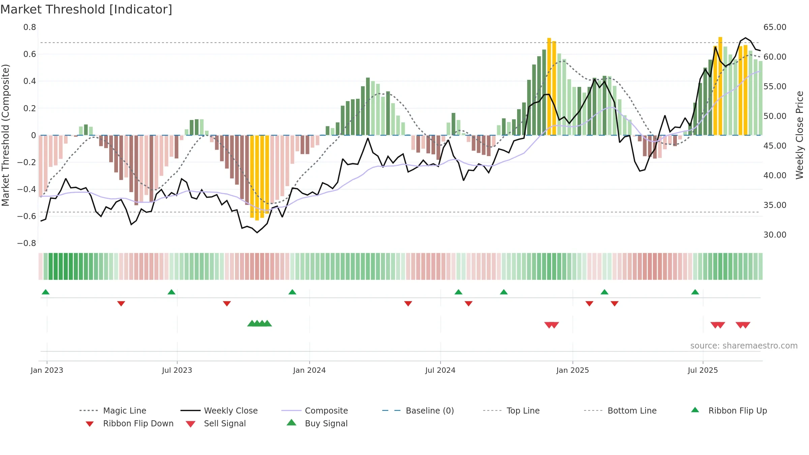Toggle the Baseline (0) legend entry
Image resolution: width=809 pixels, height=455 pixels.
click(x=418, y=411)
